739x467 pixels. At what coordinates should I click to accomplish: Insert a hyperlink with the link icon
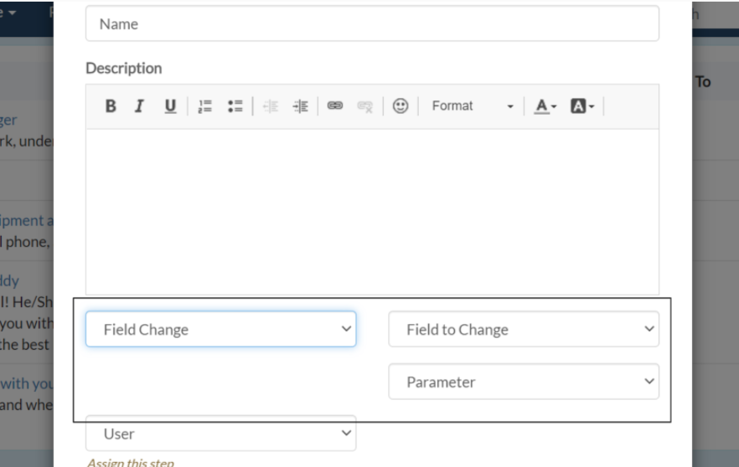point(335,106)
